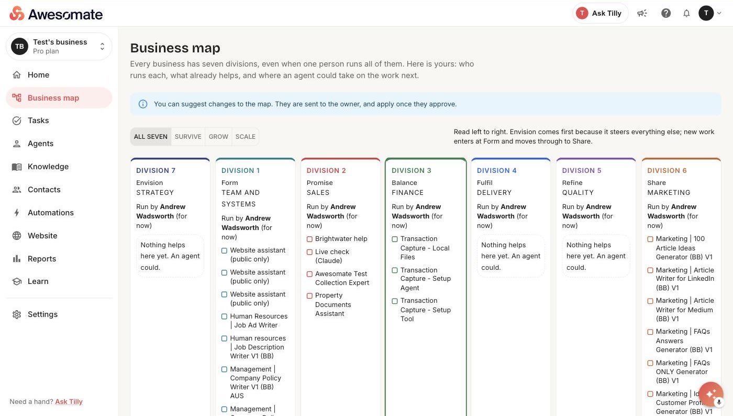Click the Fulfil 'Nothing helps here yet' card
This screenshot has width=733, height=416.
point(510,256)
